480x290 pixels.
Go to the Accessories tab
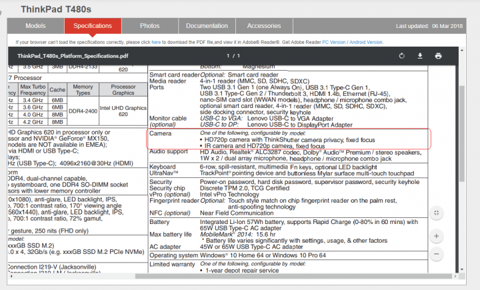point(264,26)
